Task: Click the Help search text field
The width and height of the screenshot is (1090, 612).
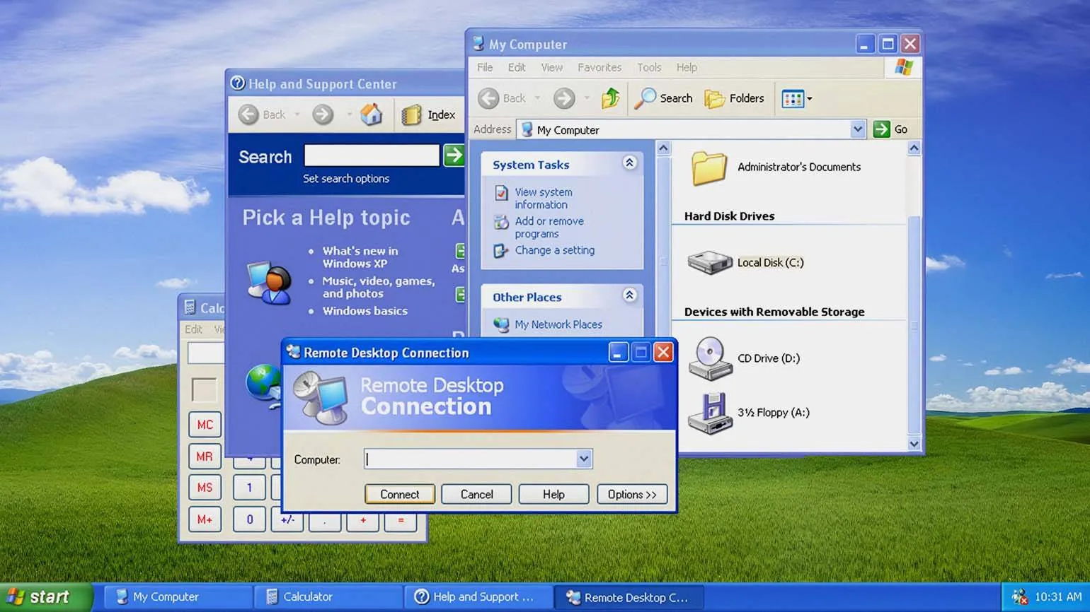Action: pos(372,155)
